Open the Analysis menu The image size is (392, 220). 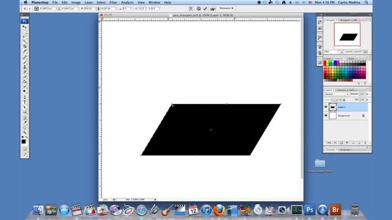pyautogui.click(x=127, y=2)
